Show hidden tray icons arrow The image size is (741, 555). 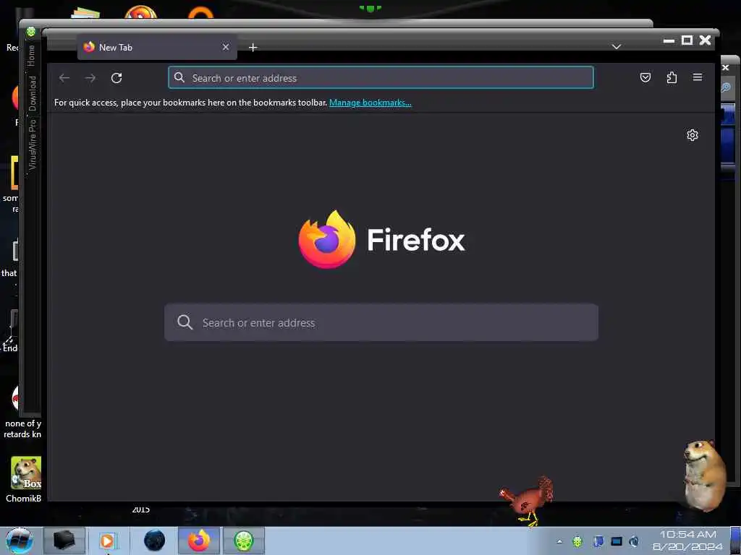pos(559,542)
